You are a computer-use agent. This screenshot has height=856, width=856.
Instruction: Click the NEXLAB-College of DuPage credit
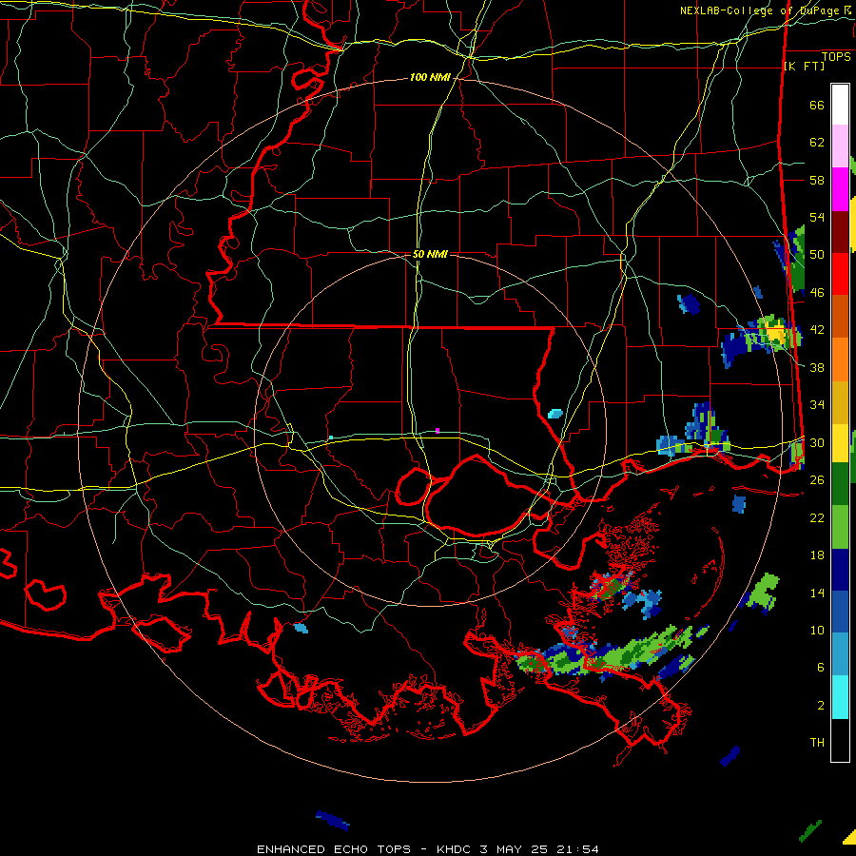pyautogui.click(x=767, y=10)
